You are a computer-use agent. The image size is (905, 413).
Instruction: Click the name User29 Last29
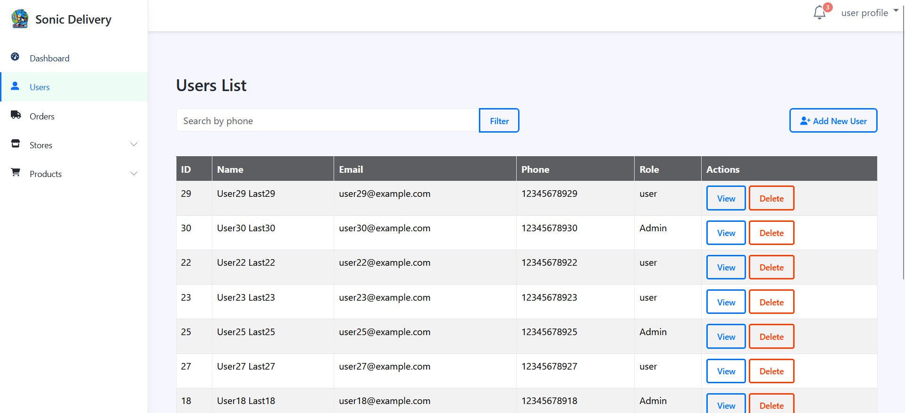[x=246, y=194]
